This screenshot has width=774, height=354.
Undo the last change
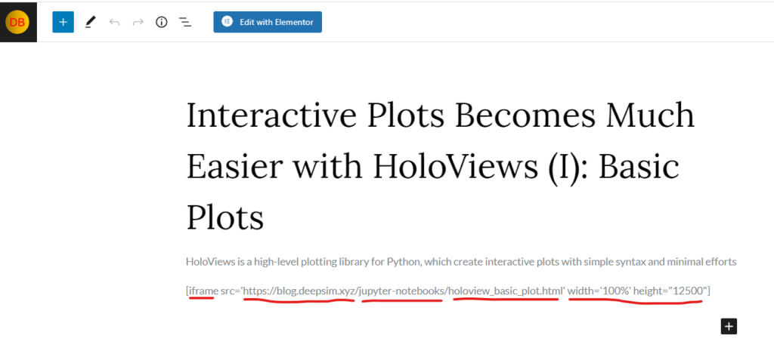[x=115, y=22]
